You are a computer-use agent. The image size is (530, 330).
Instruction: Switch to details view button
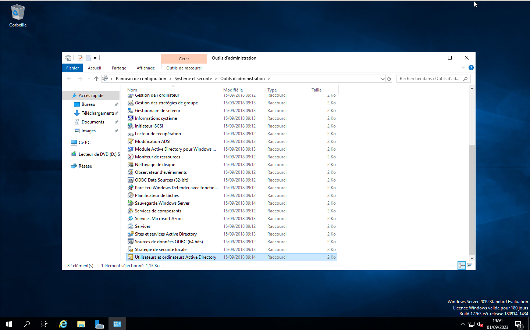462,265
